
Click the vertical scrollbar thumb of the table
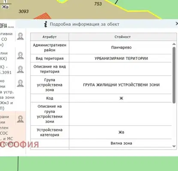pos(174,75)
